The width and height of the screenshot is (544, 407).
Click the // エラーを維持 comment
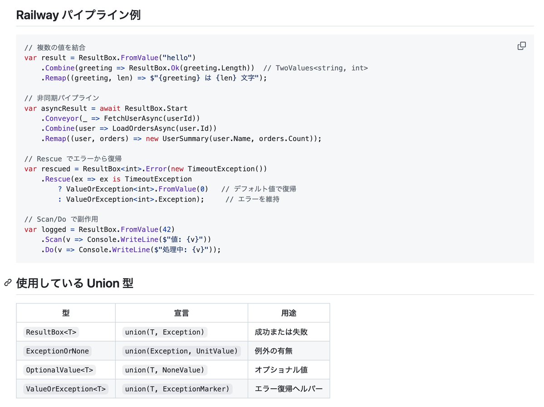tap(253, 199)
